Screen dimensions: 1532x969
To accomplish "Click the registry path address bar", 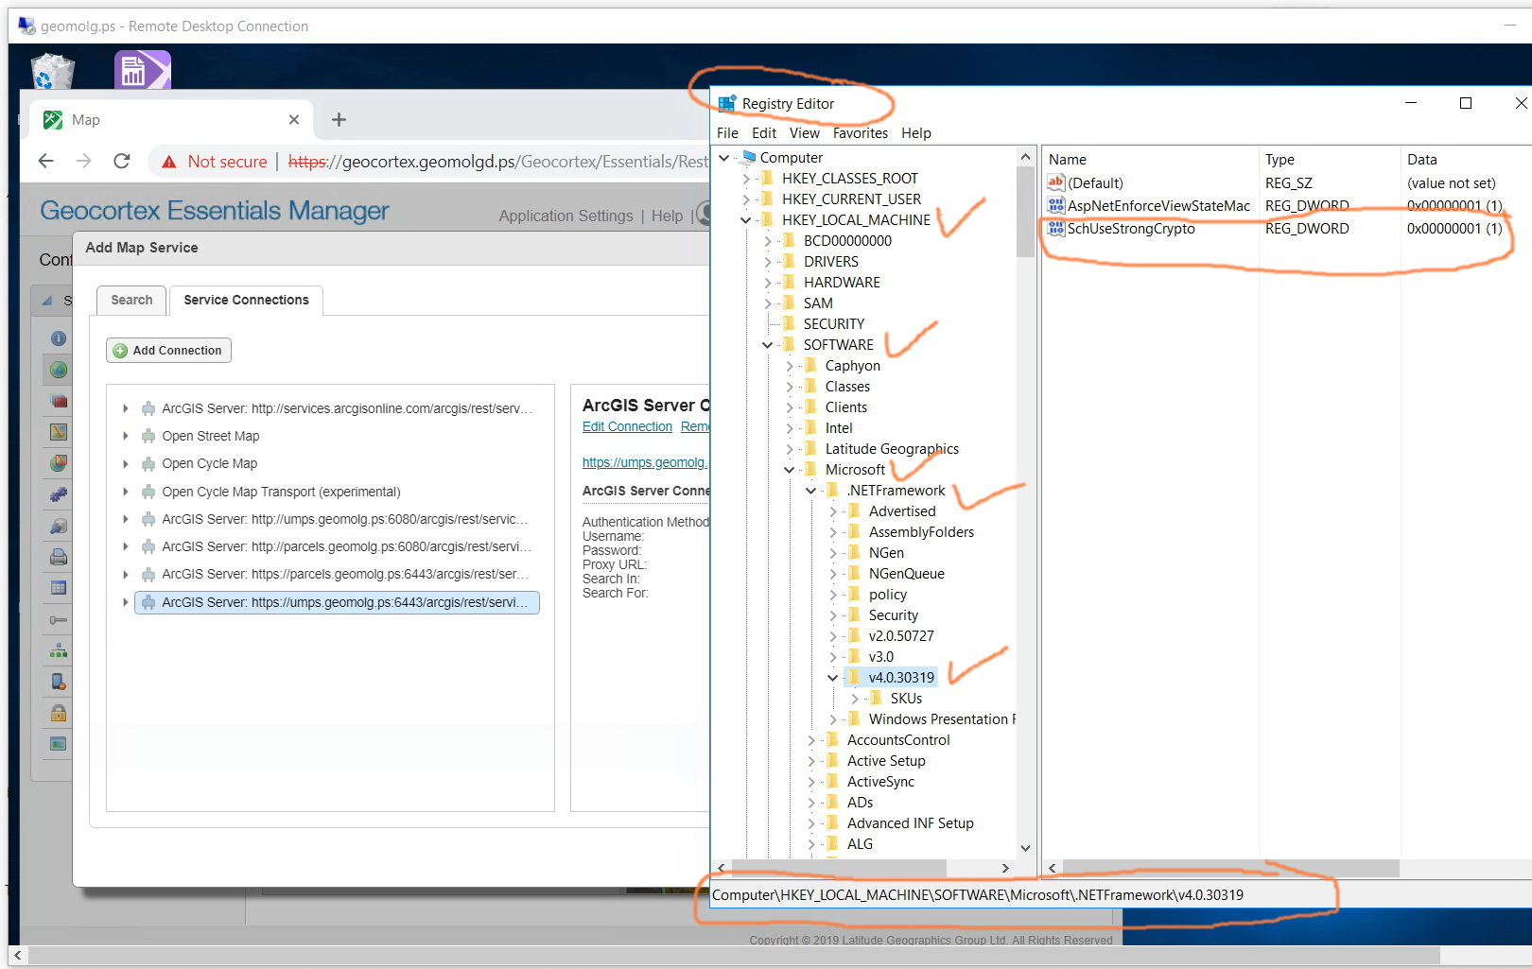I will coord(978,895).
